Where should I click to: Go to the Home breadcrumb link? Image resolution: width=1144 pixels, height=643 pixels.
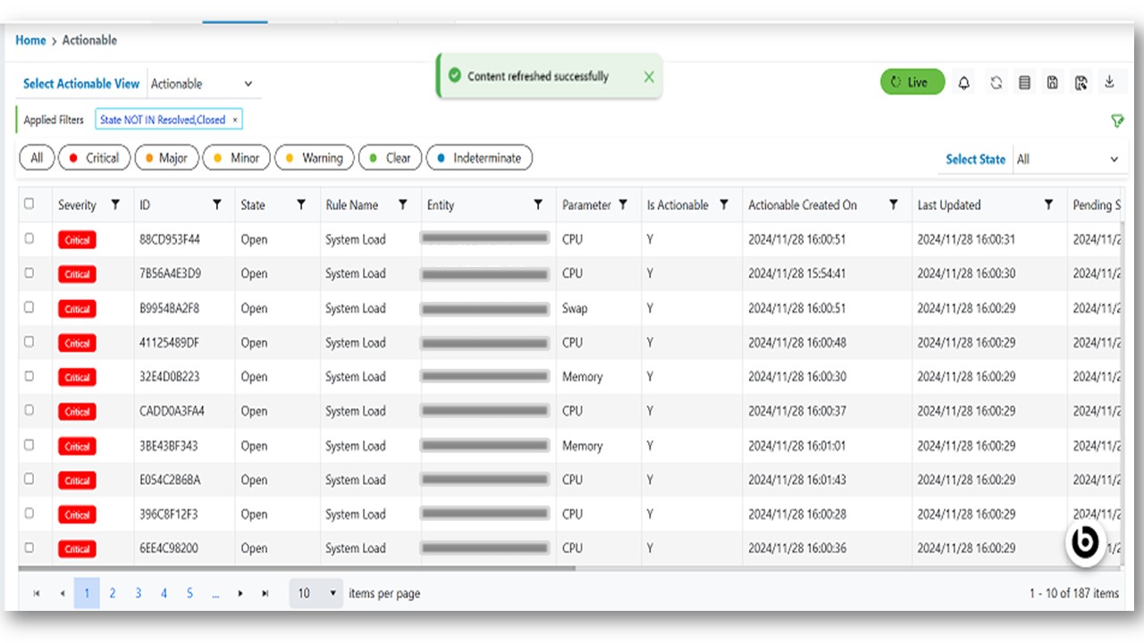point(30,40)
